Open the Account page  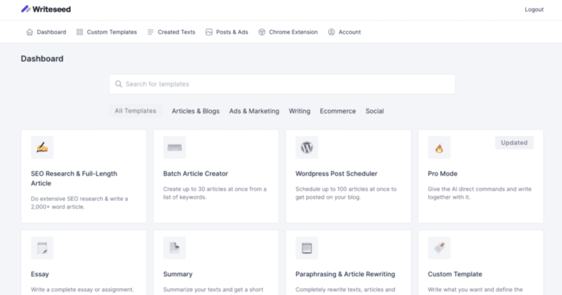click(345, 32)
